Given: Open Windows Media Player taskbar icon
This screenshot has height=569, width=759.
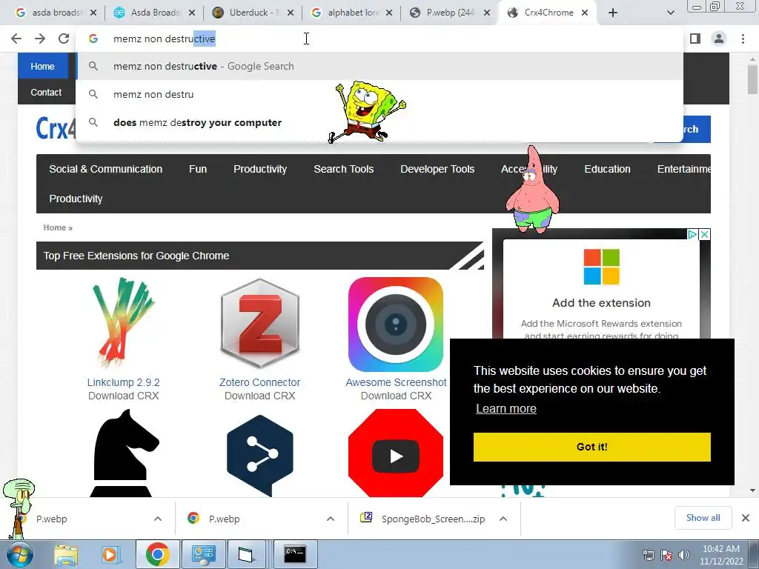Looking at the screenshot, I should [110, 554].
